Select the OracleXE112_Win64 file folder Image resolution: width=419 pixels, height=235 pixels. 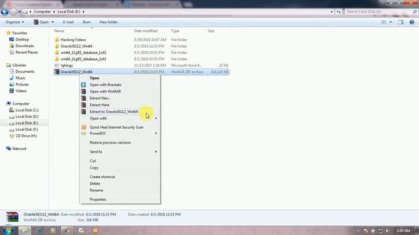pos(76,46)
